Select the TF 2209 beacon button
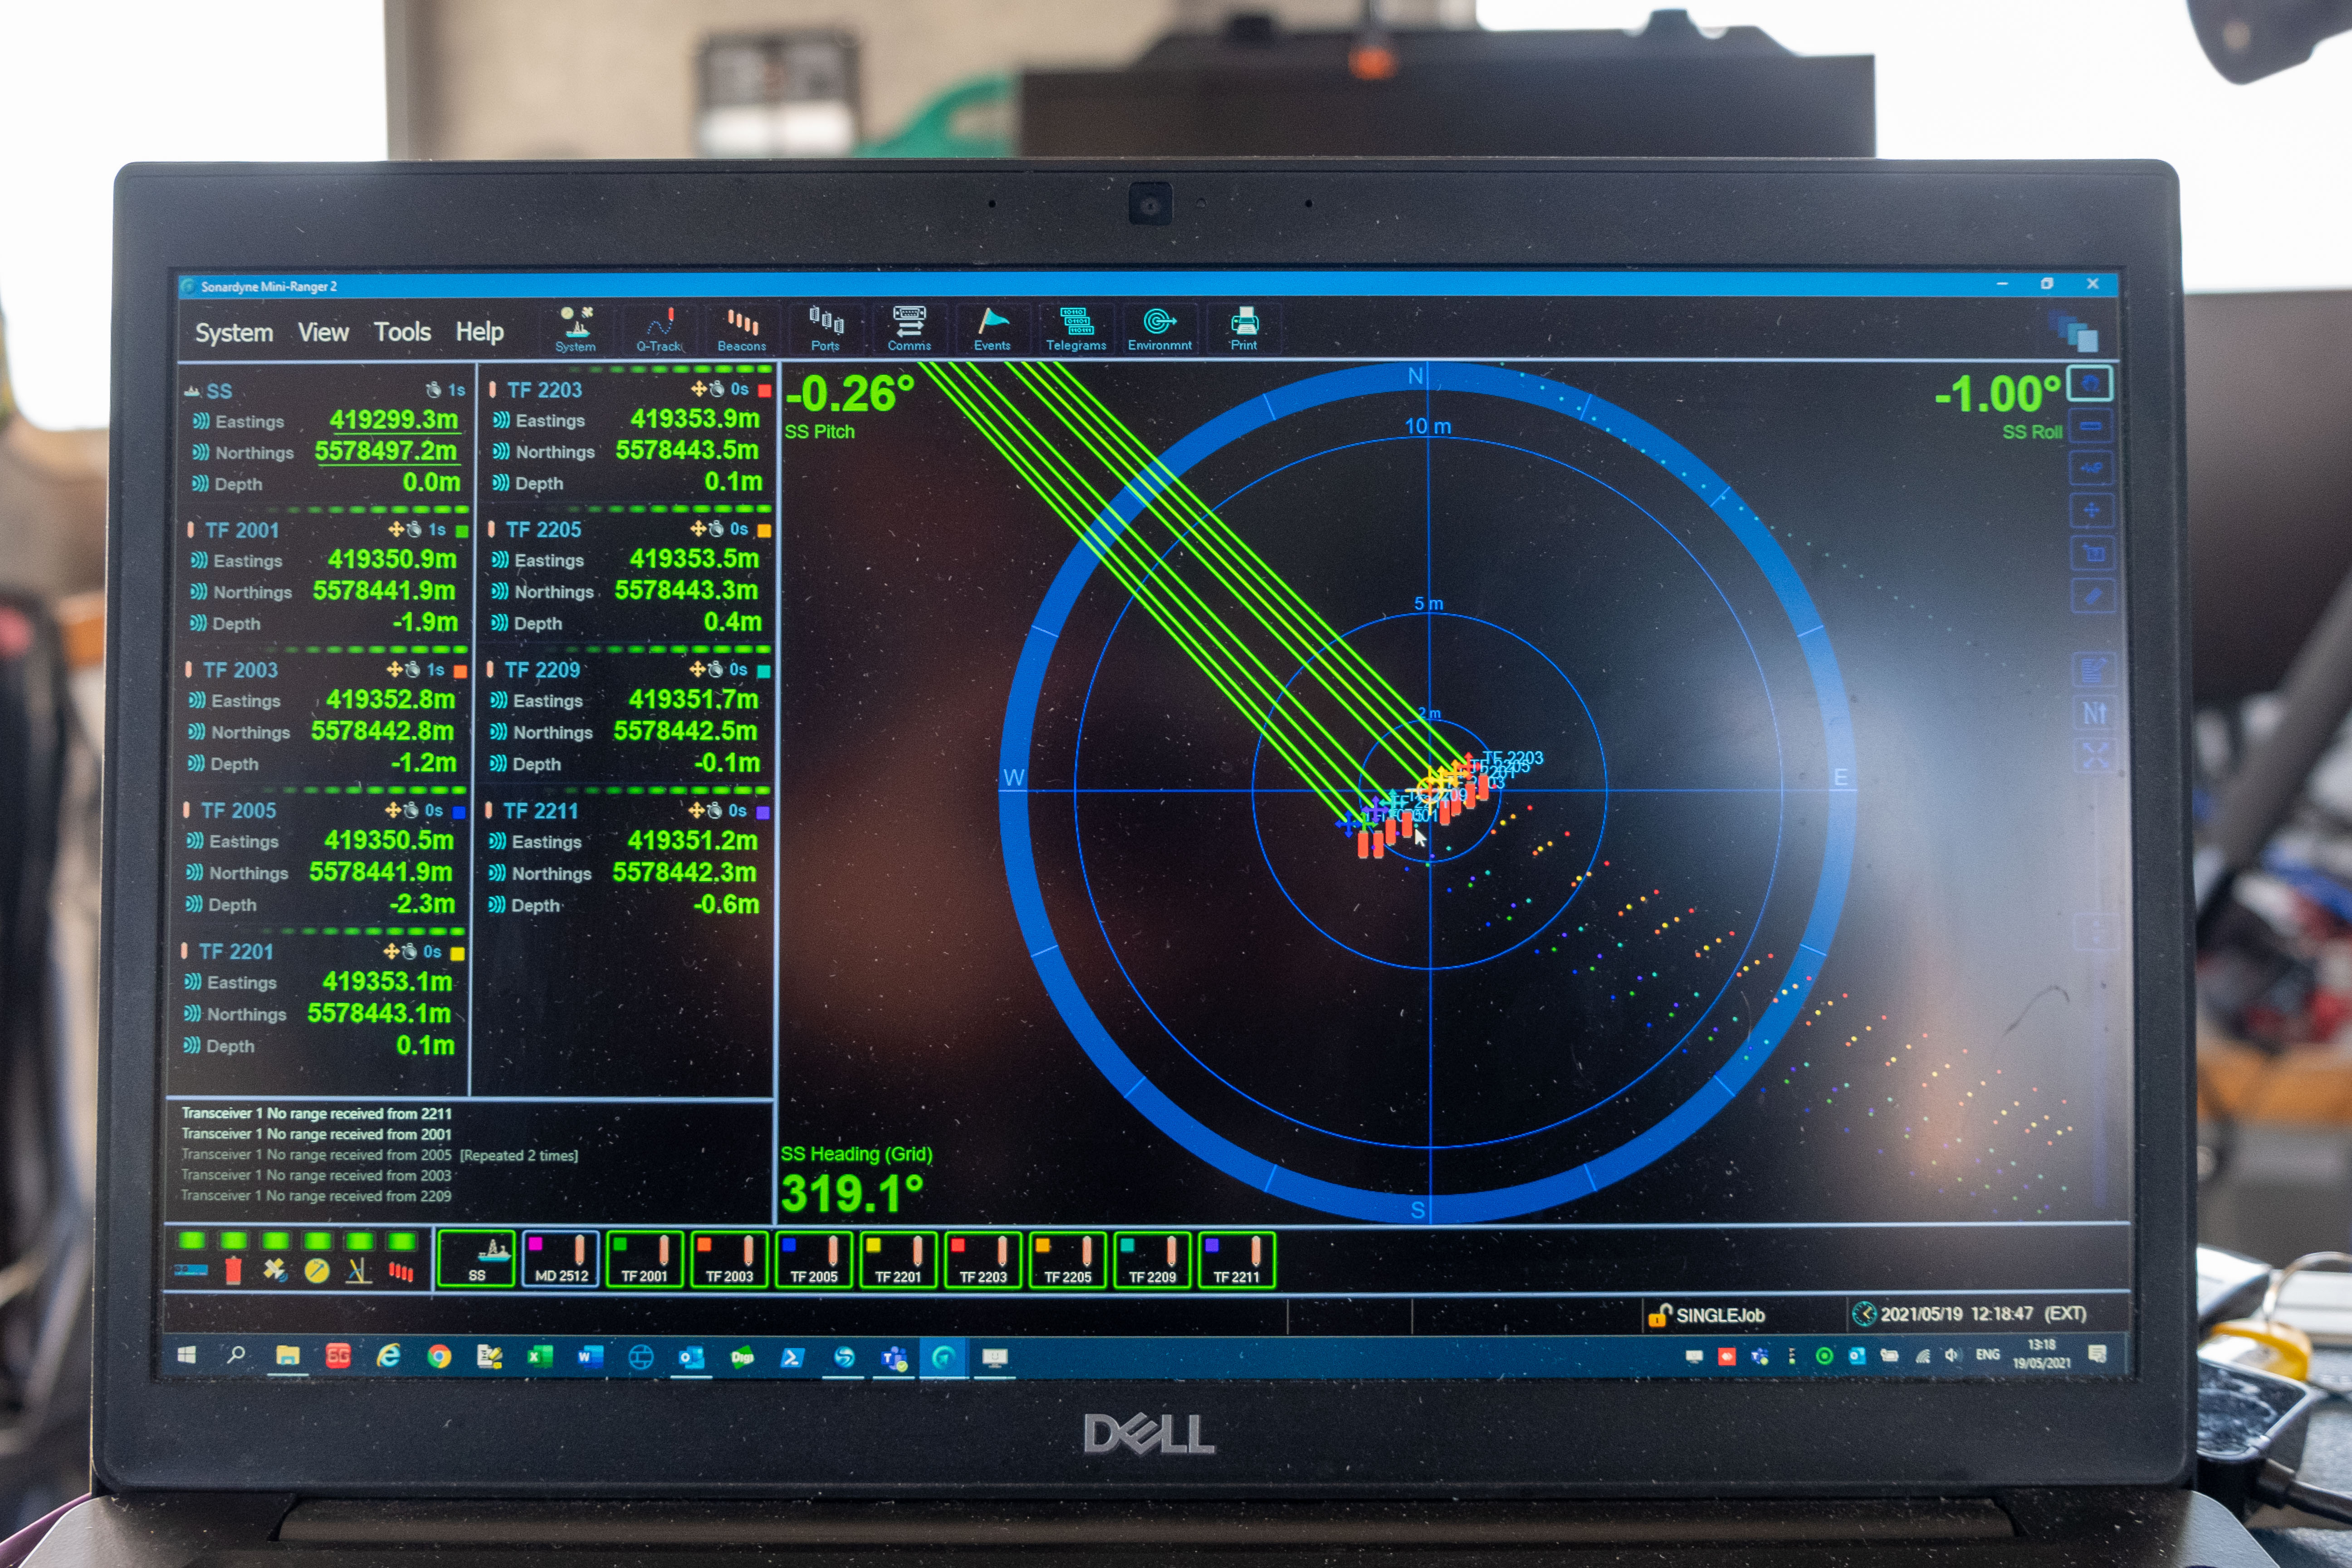 point(1153,1259)
